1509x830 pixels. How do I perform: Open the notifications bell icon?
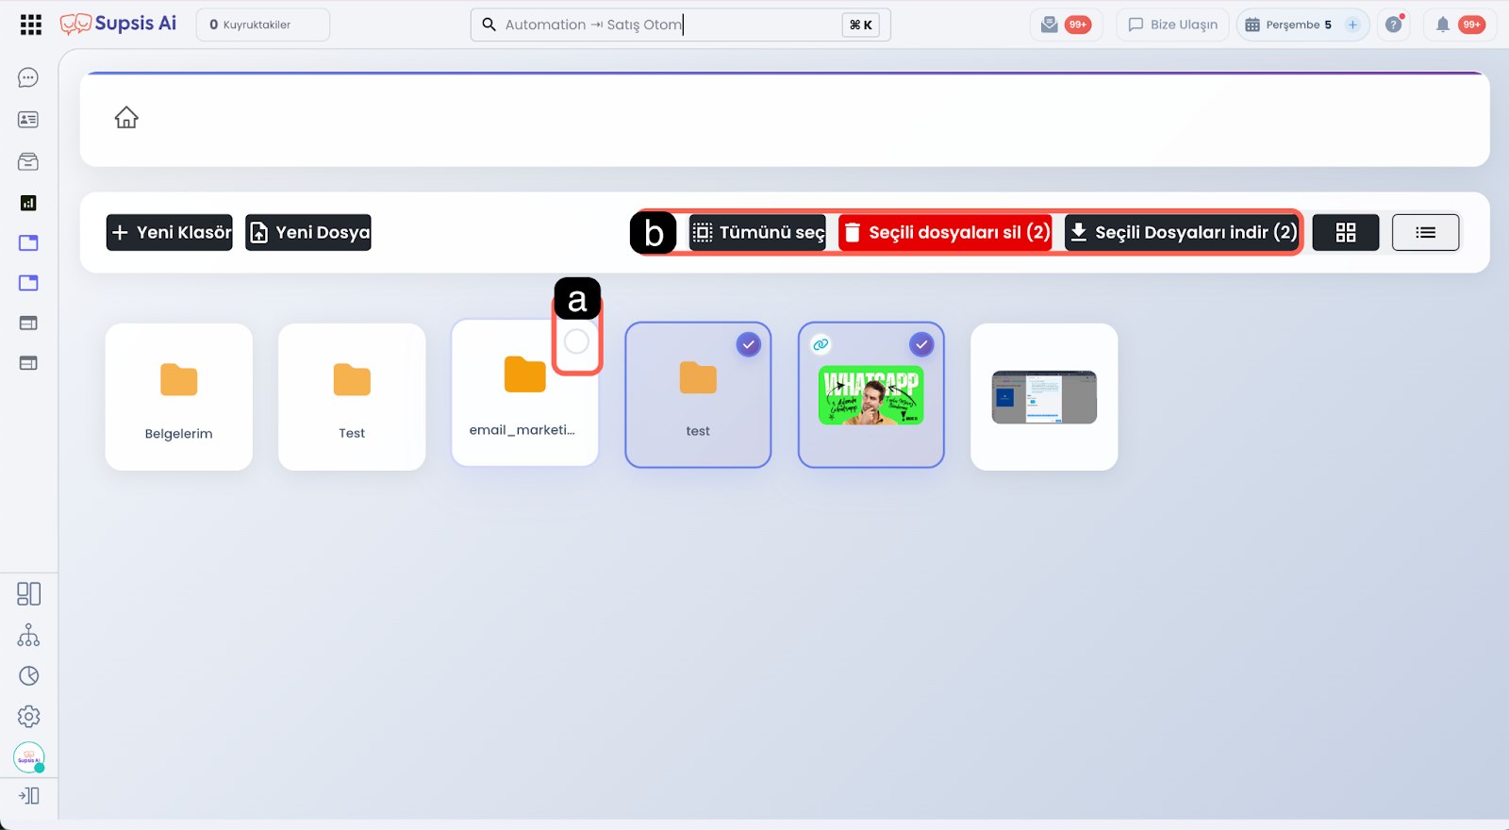tap(1442, 25)
